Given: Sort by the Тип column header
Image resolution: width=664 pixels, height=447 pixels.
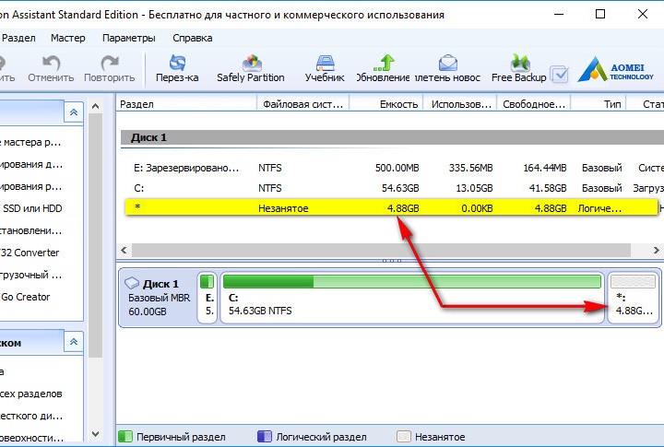Looking at the screenshot, I should 599,104.
